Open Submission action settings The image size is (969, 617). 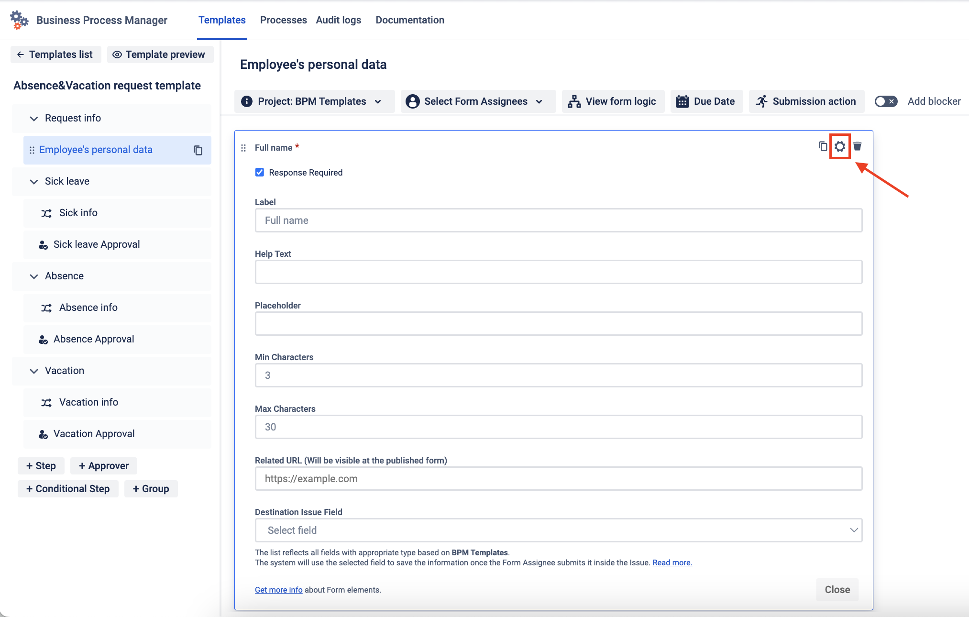[x=806, y=101]
